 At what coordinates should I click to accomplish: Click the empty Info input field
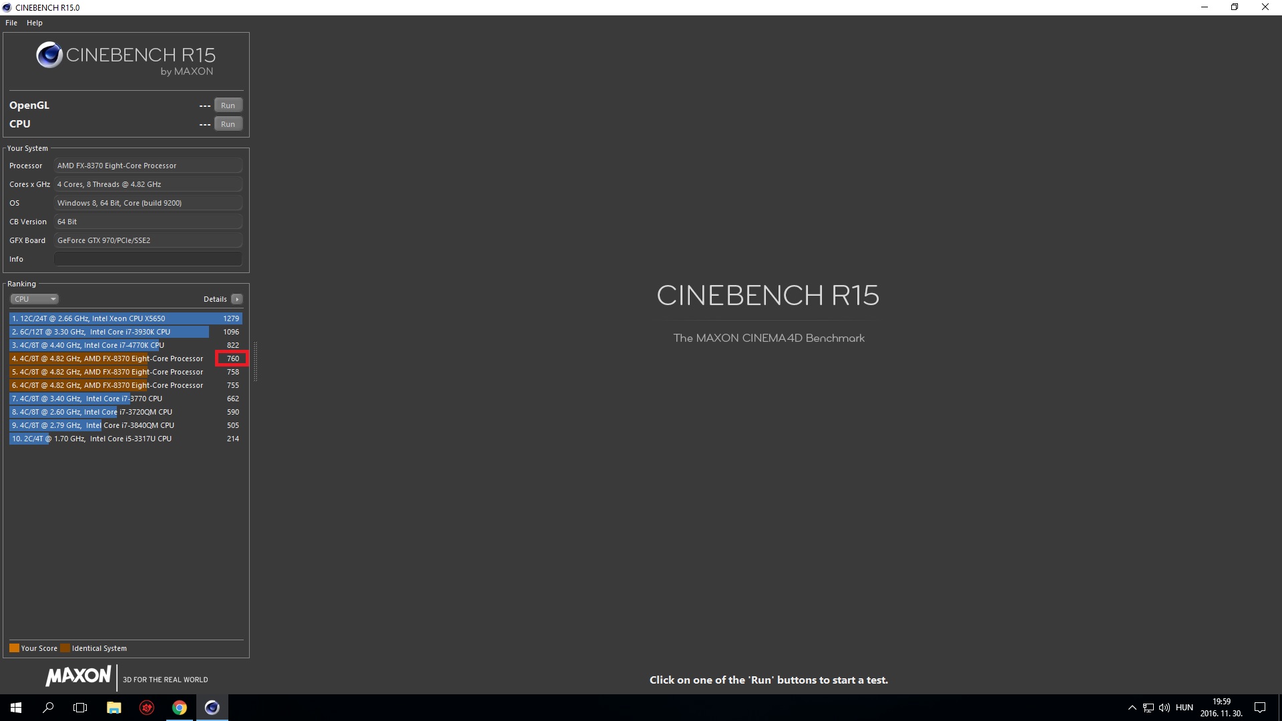click(148, 259)
